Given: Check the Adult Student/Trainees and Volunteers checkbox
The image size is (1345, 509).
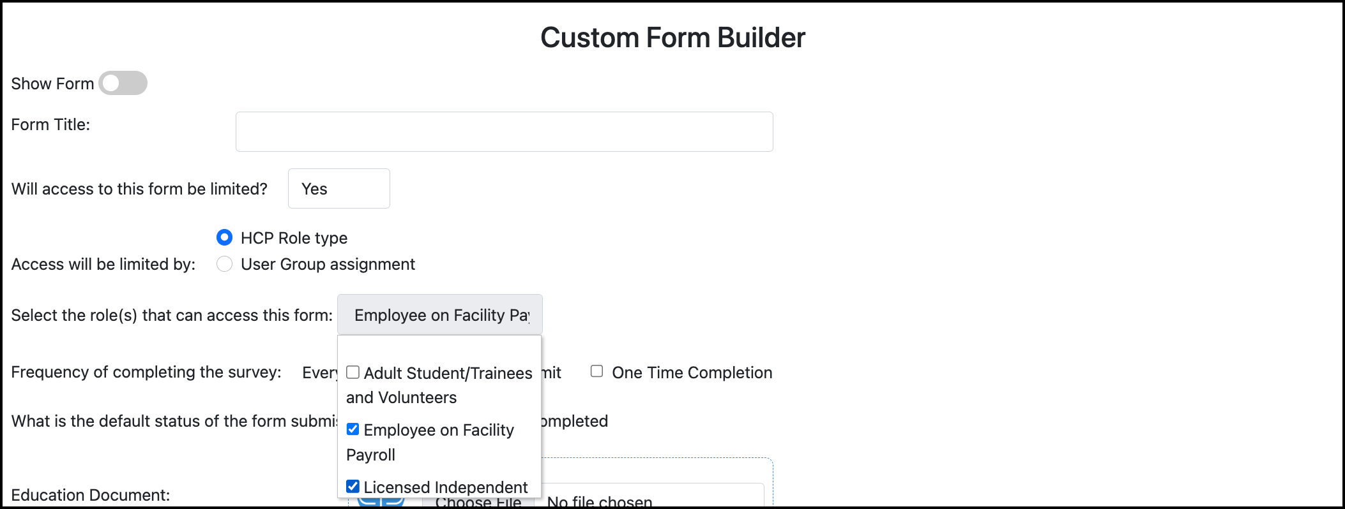Looking at the screenshot, I should [353, 372].
